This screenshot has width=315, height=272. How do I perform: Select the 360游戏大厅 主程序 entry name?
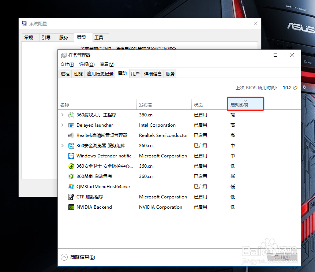pos(97,115)
